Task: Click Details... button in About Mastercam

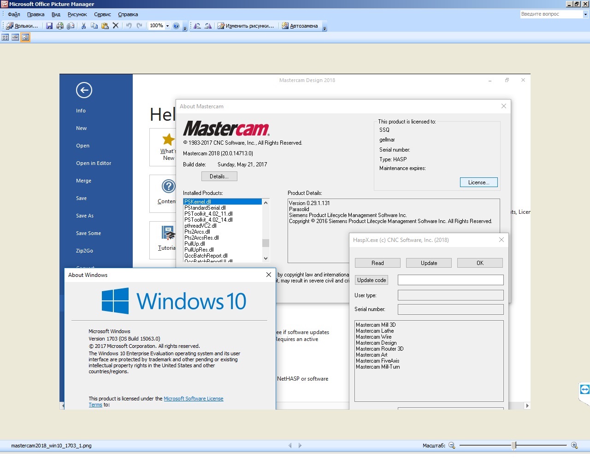Action: point(219,176)
